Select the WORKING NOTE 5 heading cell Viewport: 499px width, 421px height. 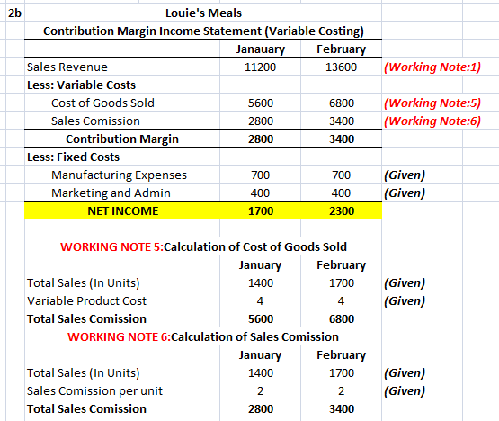[203, 246]
